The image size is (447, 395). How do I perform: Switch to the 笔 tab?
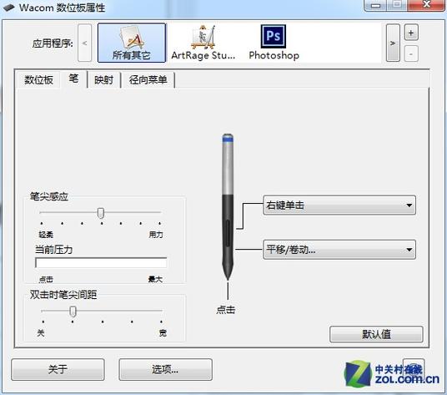pos(73,78)
